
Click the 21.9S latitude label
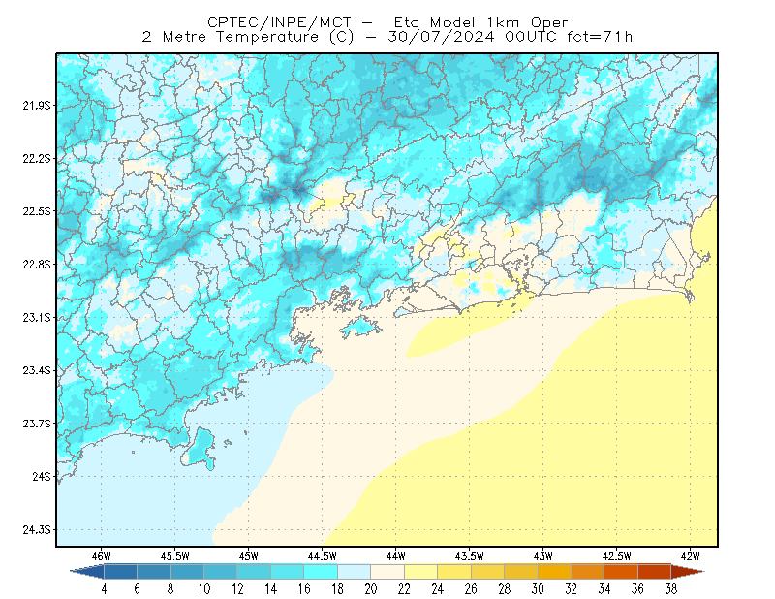coord(36,106)
